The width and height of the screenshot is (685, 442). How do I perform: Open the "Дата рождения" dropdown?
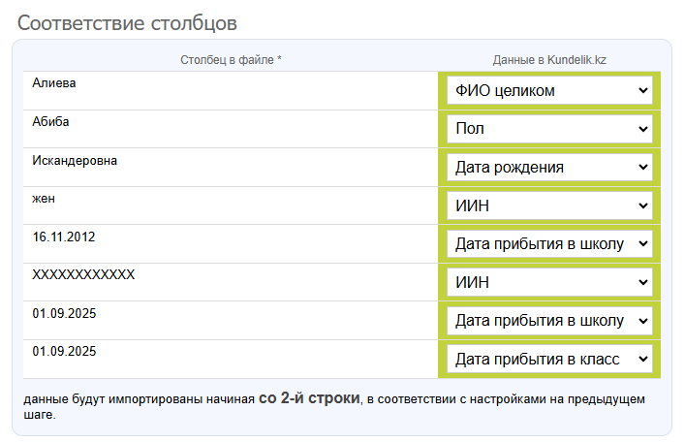549,168
